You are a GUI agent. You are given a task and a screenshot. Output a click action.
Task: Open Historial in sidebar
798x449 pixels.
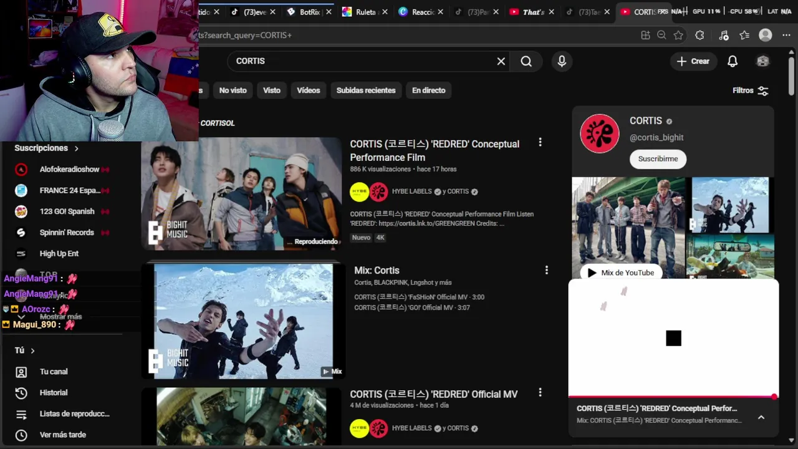coord(54,393)
